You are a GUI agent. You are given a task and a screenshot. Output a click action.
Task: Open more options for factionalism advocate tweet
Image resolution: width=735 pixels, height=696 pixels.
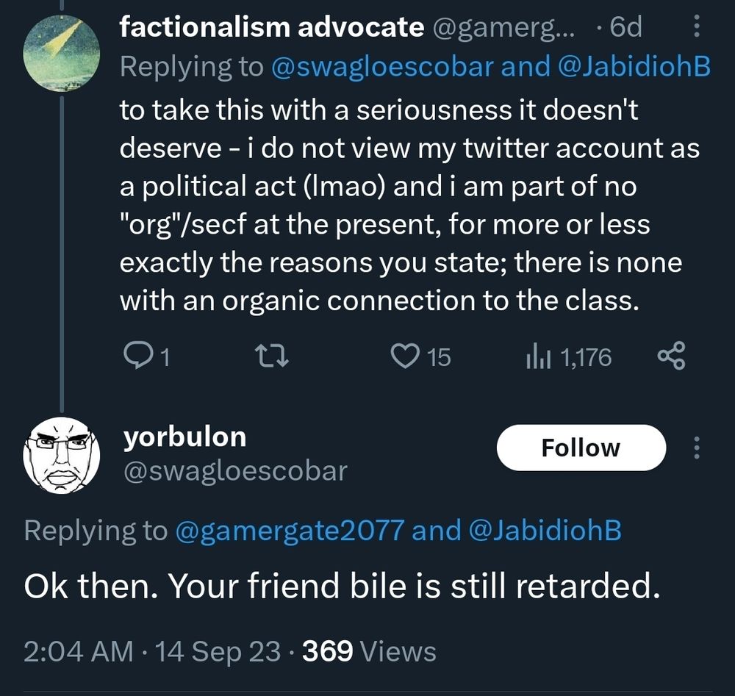point(697,28)
